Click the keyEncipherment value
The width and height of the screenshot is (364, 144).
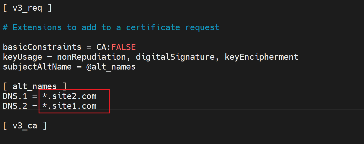tap(261, 57)
